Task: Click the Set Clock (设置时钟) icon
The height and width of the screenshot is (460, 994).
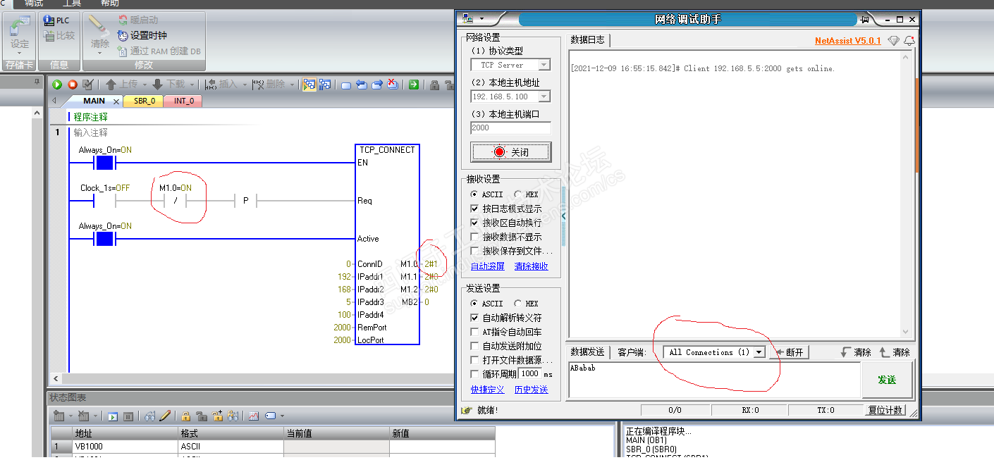Action: [123, 35]
